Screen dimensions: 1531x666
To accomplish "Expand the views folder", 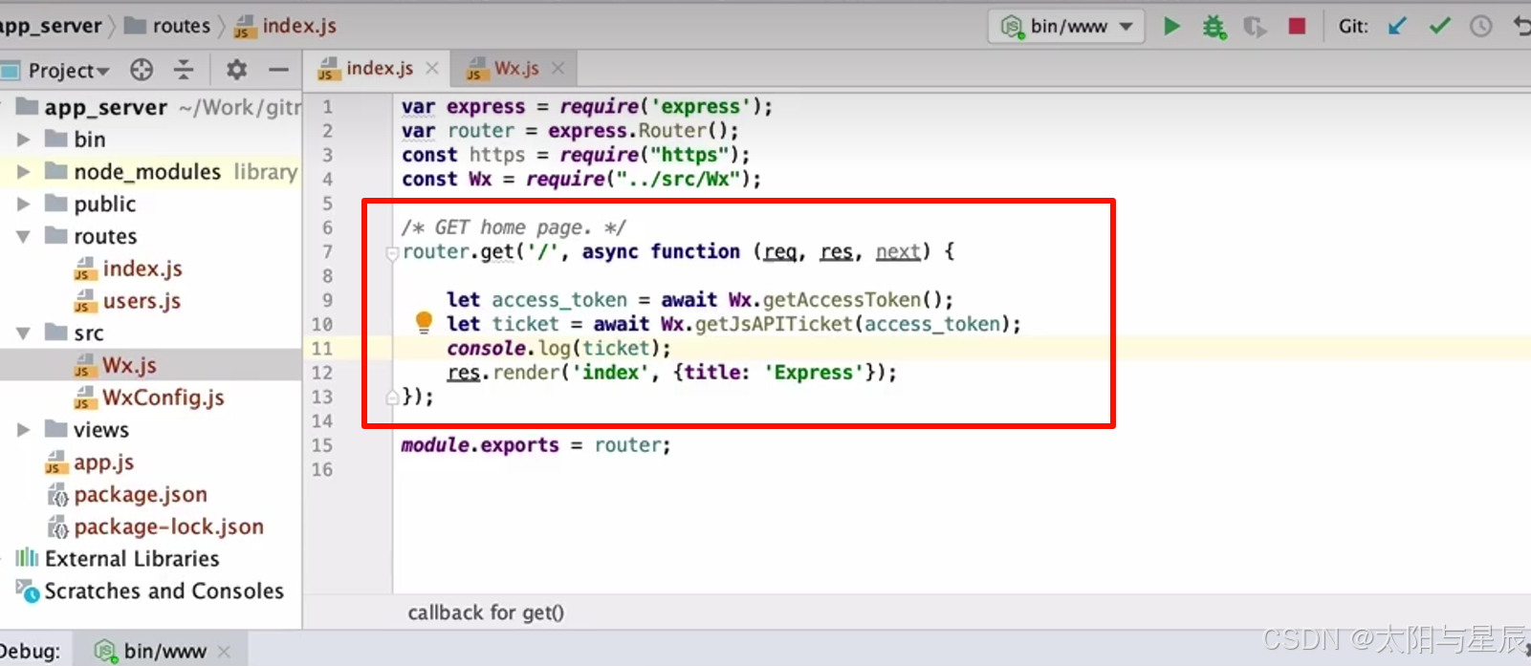I will 24,430.
